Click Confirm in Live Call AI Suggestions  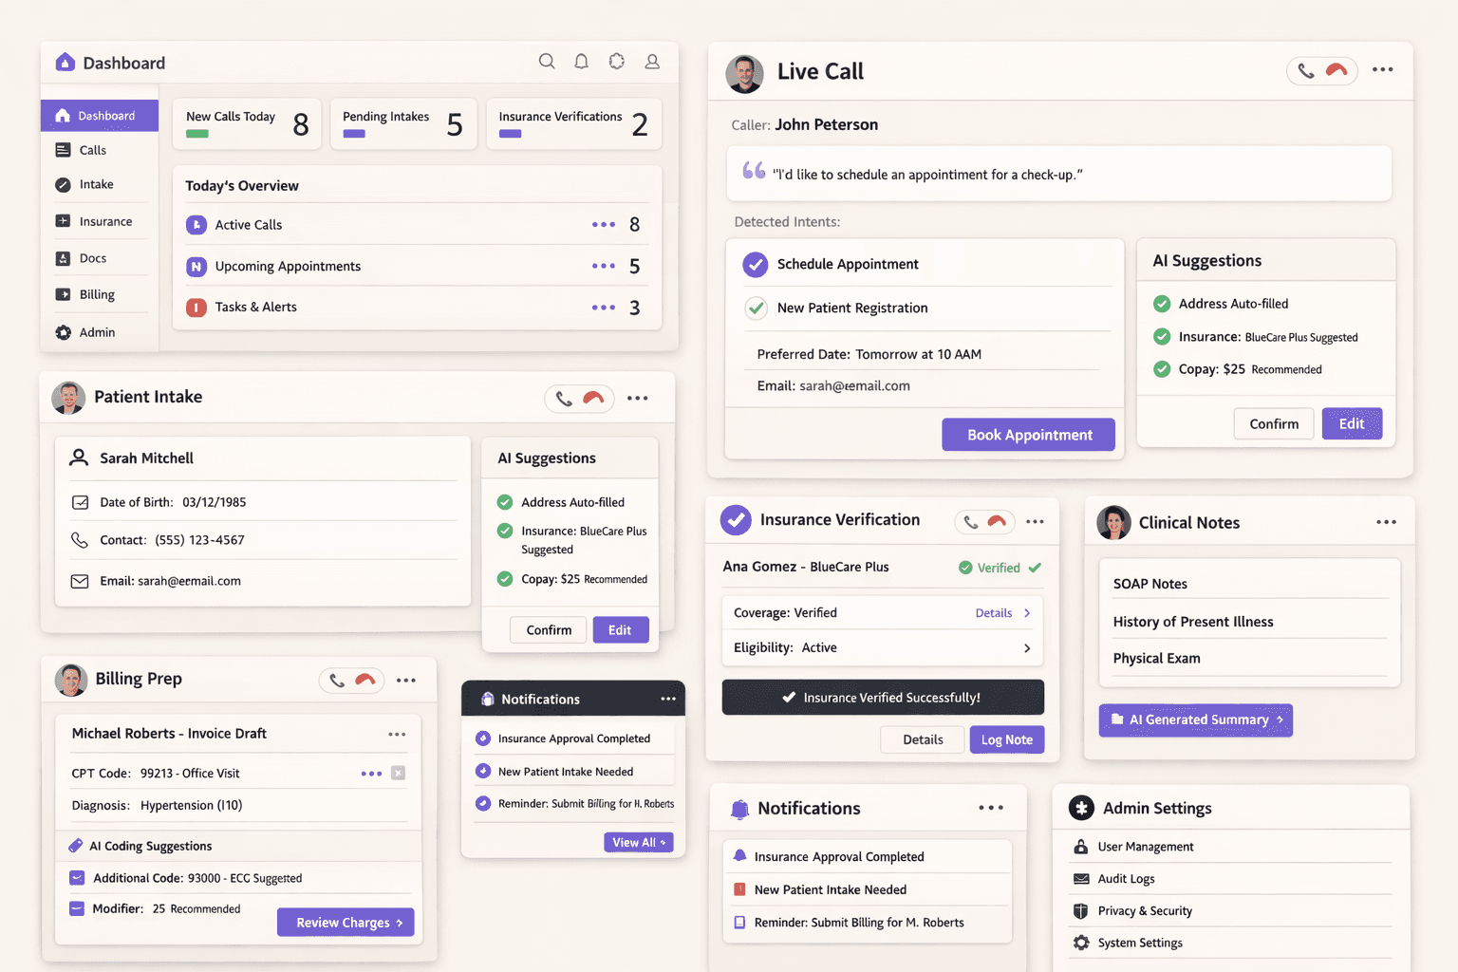point(1274,424)
